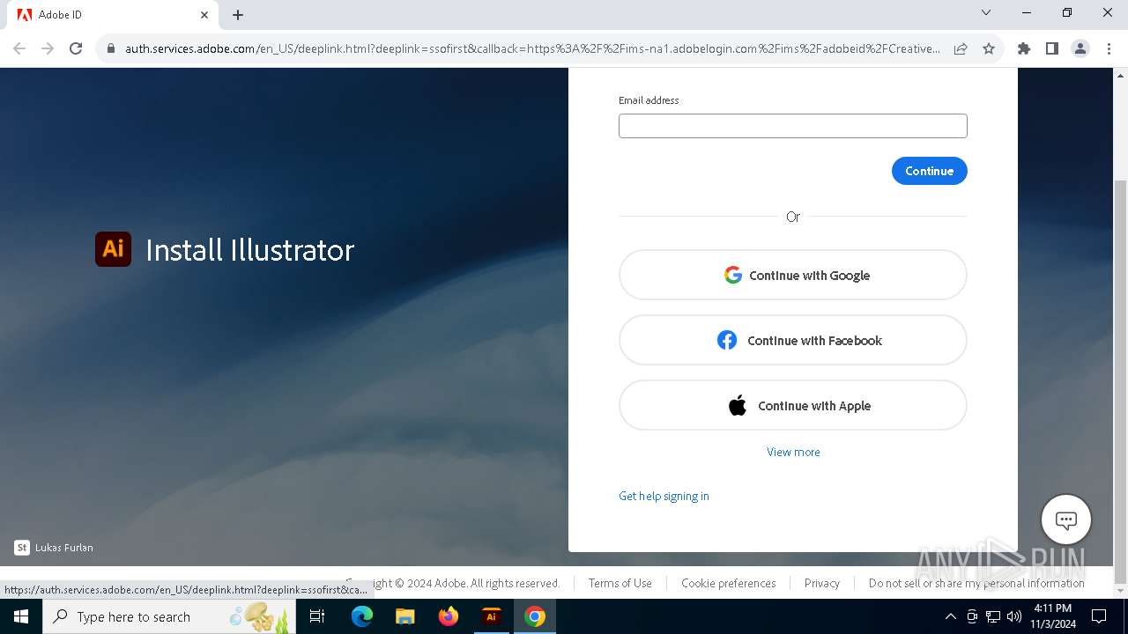This screenshot has width=1128, height=634.
Task: Launch Microsoft Edge from the taskbar
Action: 362,616
